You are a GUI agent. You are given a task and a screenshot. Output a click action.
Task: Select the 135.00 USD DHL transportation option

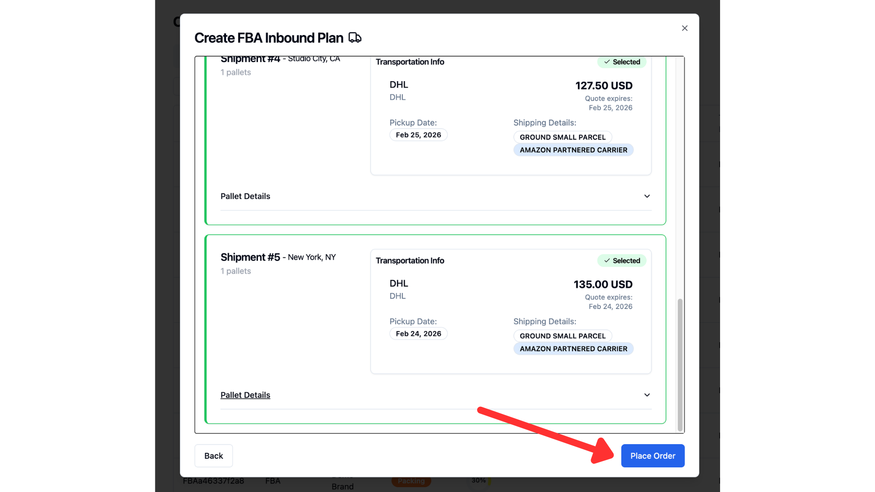511,312
